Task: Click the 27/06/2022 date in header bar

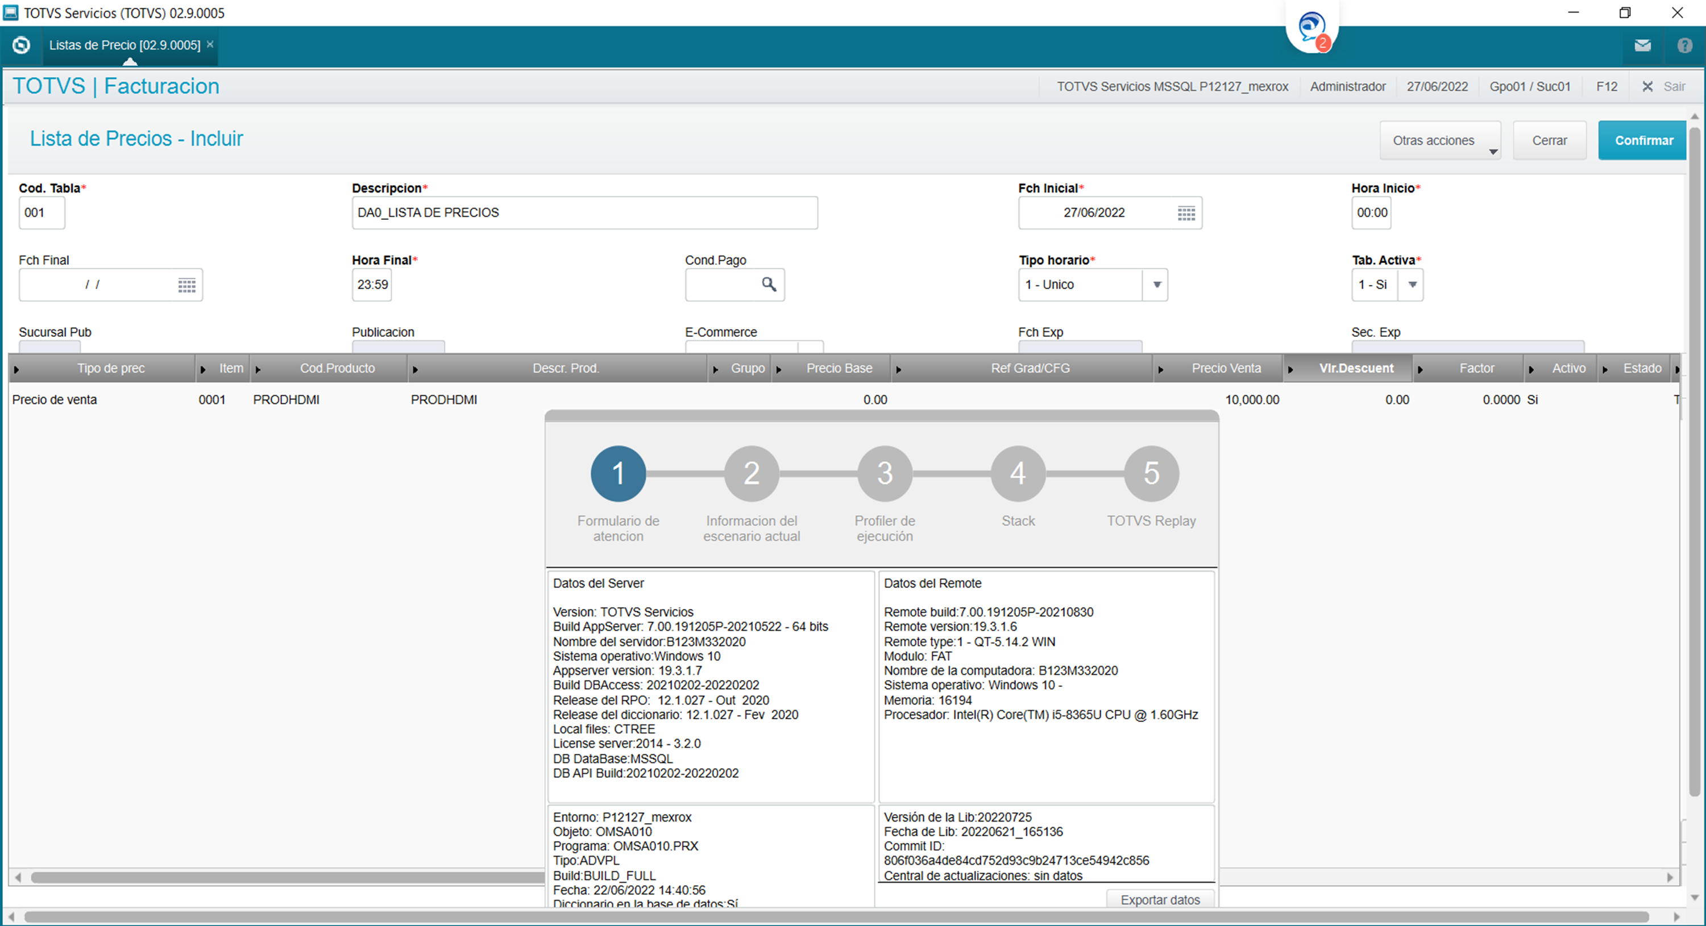Action: [x=1437, y=87]
